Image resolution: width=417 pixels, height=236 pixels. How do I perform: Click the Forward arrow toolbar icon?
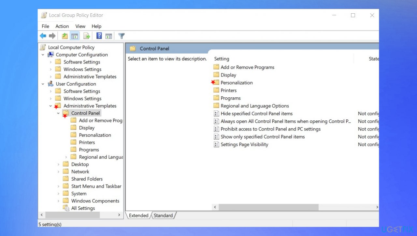52,36
